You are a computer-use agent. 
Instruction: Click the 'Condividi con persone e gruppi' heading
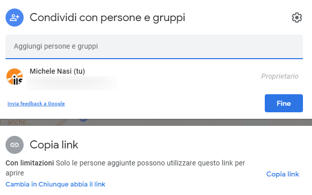pyautogui.click(x=108, y=18)
